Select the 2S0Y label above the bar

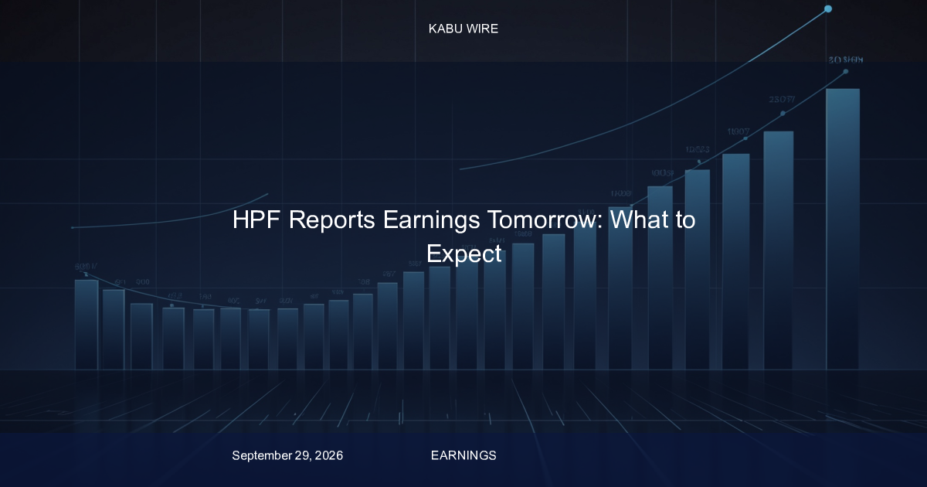(783, 99)
